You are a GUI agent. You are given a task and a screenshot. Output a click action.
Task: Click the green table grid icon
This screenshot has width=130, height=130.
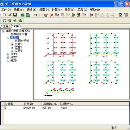click(x=28, y=15)
